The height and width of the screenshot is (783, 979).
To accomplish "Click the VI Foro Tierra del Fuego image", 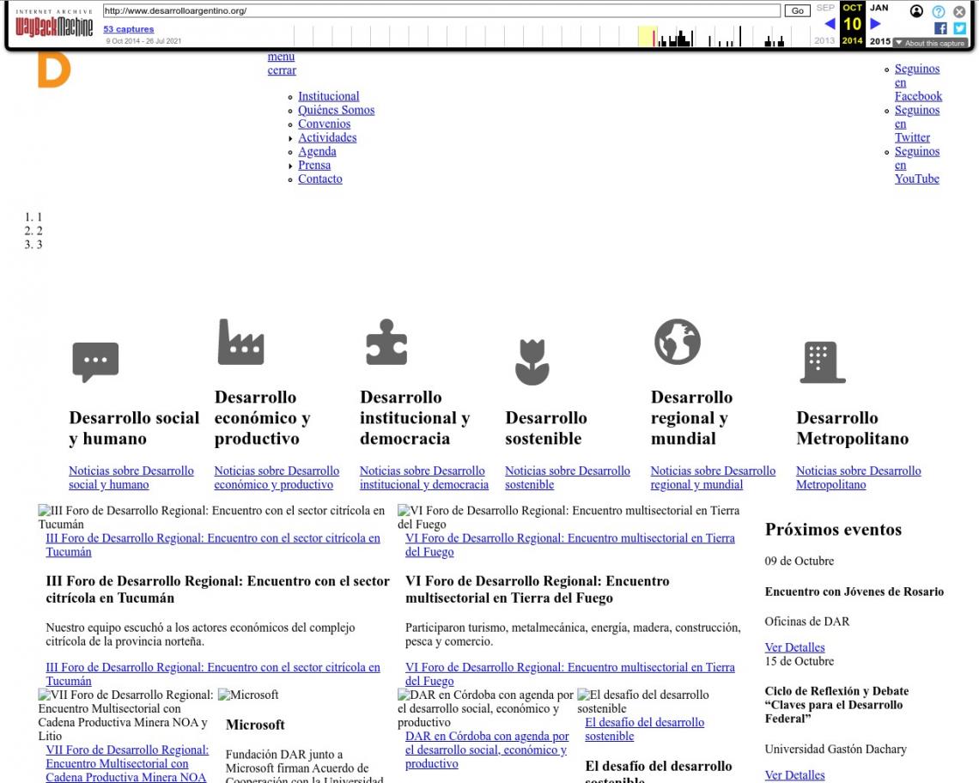I will click(569, 517).
